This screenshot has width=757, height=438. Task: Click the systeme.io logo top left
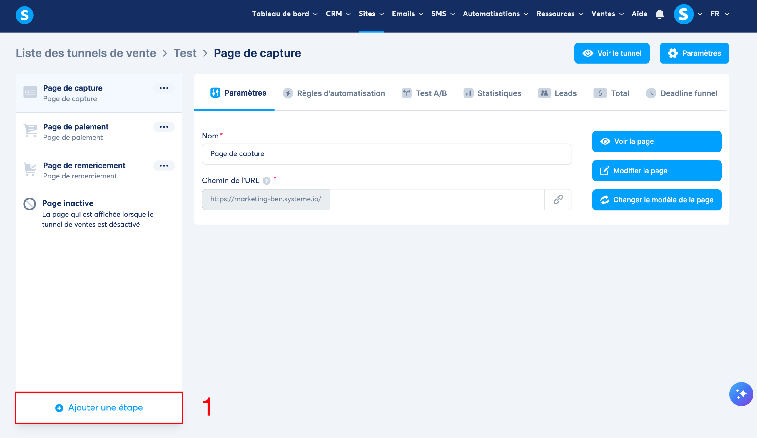[x=25, y=15]
